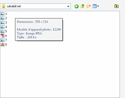The height and width of the screenshot is (98, 125).
Task: Click file name "2"
Action: (6, 18)
